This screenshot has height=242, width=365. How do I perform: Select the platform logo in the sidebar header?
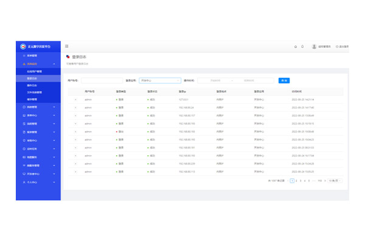point(23,47)
